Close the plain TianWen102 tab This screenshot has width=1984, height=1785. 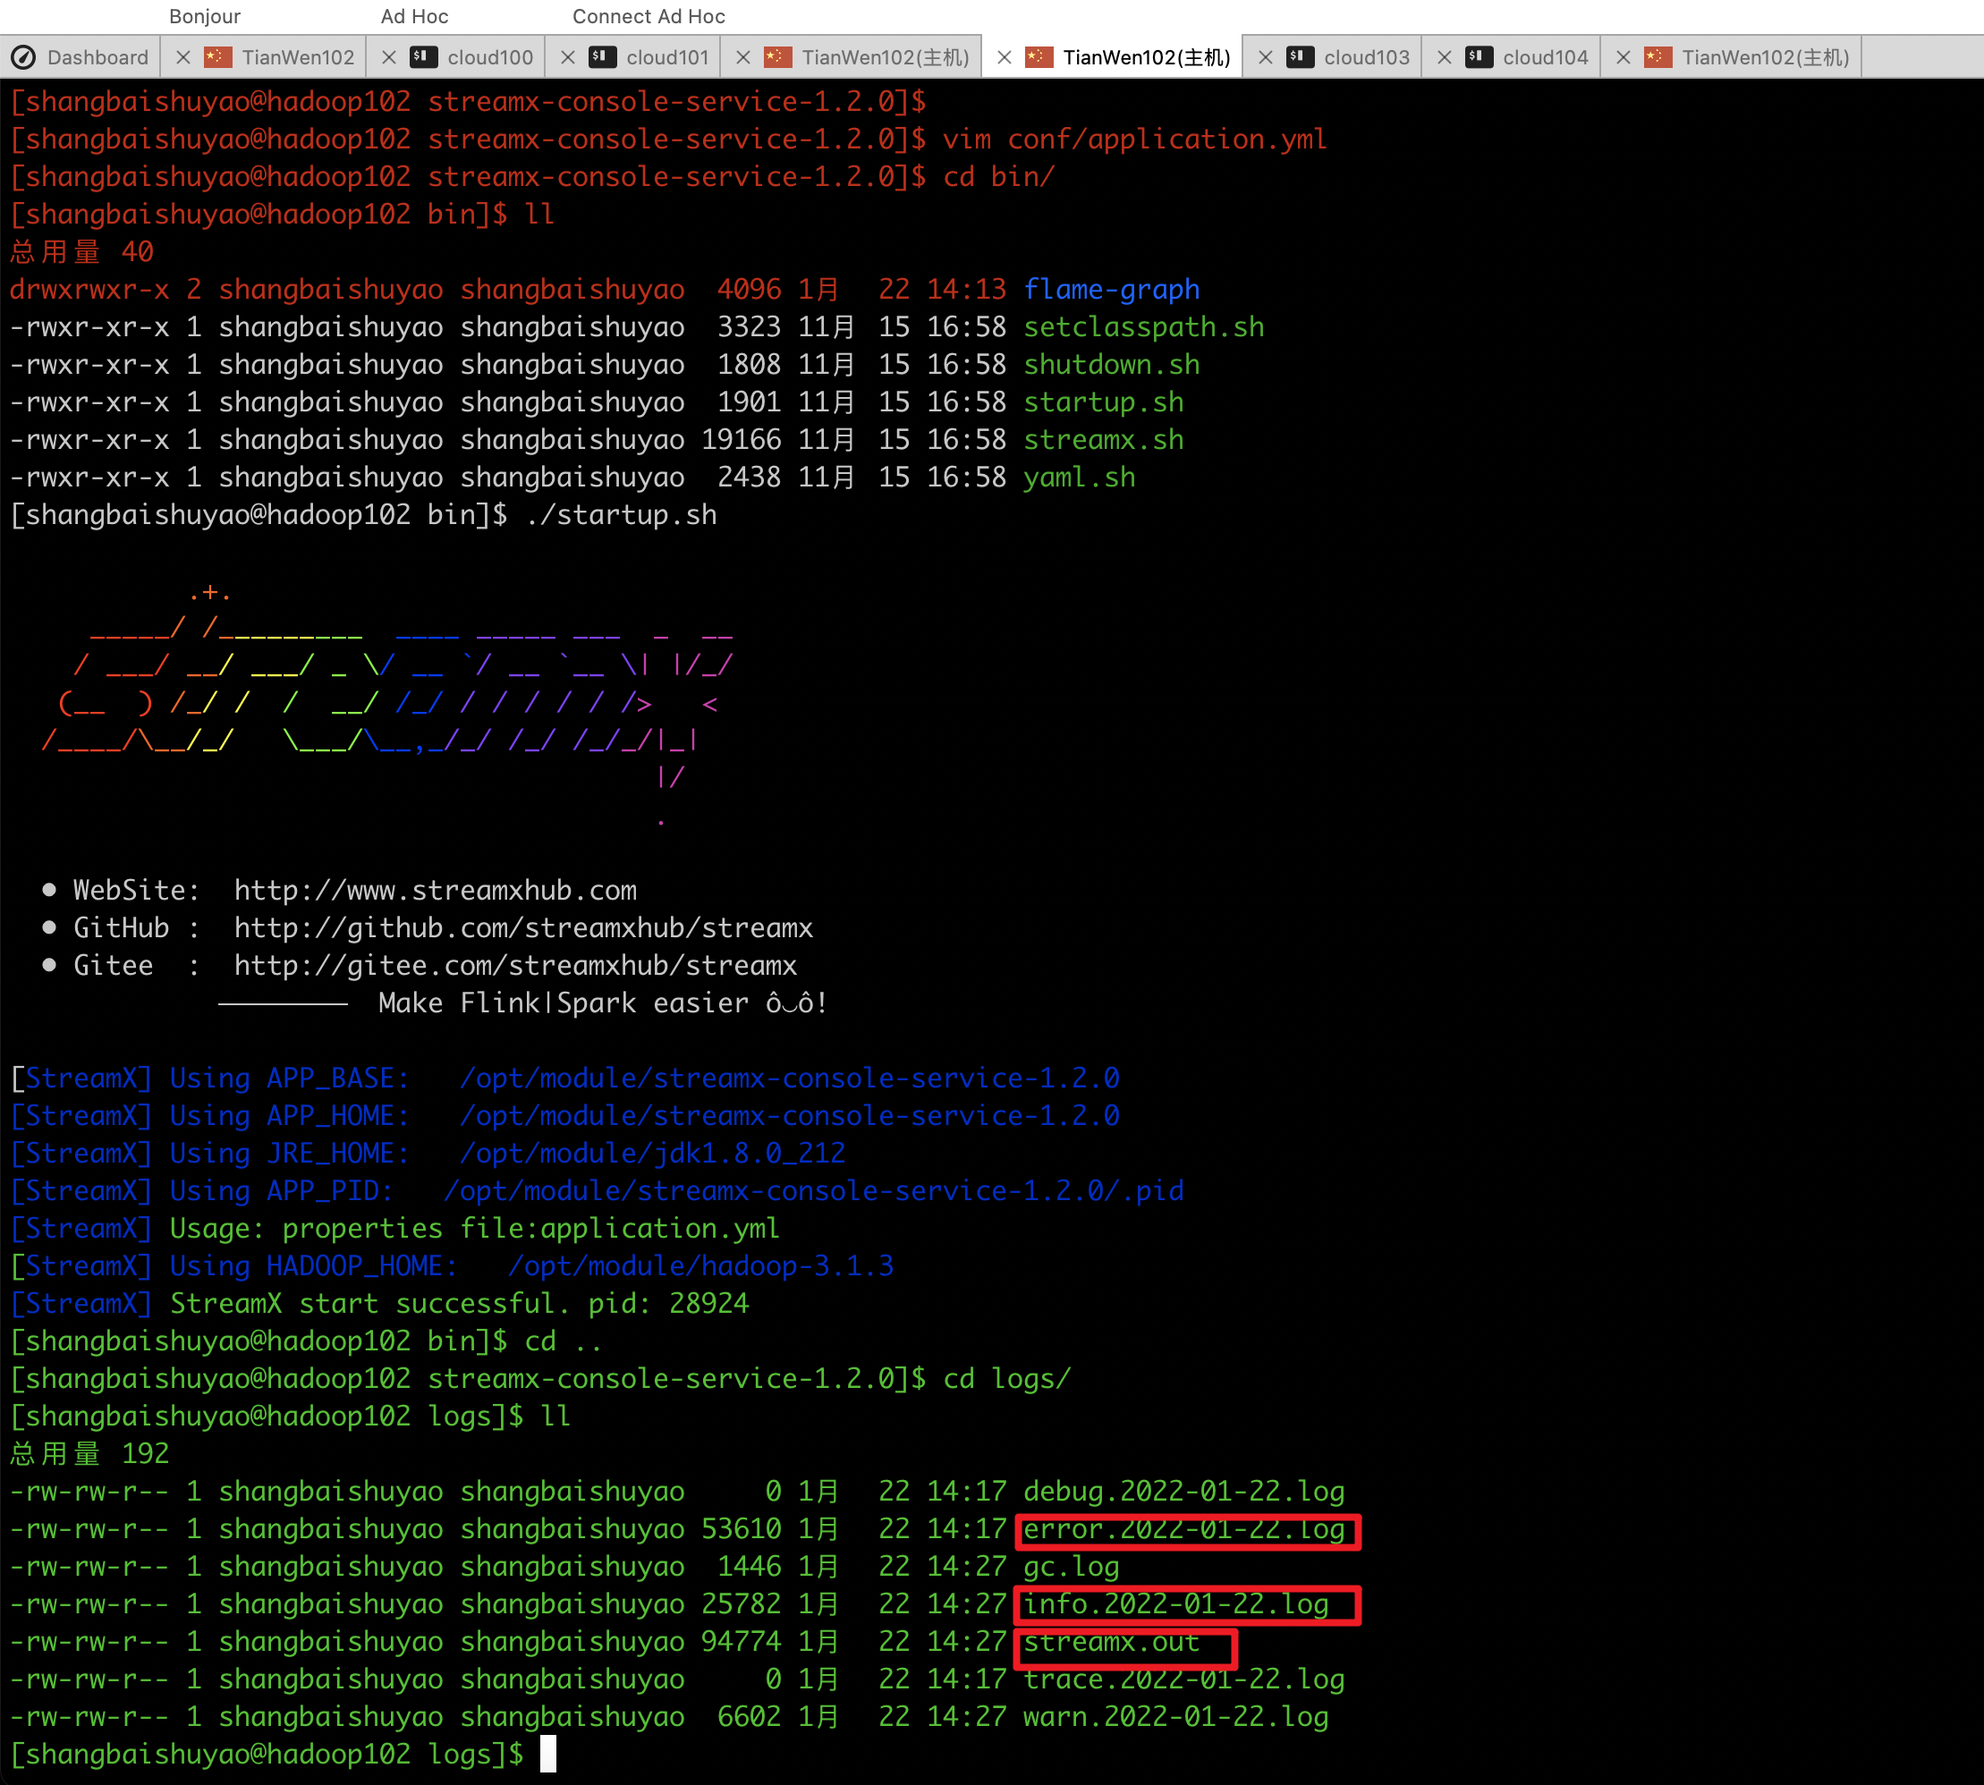coord(182,57)
